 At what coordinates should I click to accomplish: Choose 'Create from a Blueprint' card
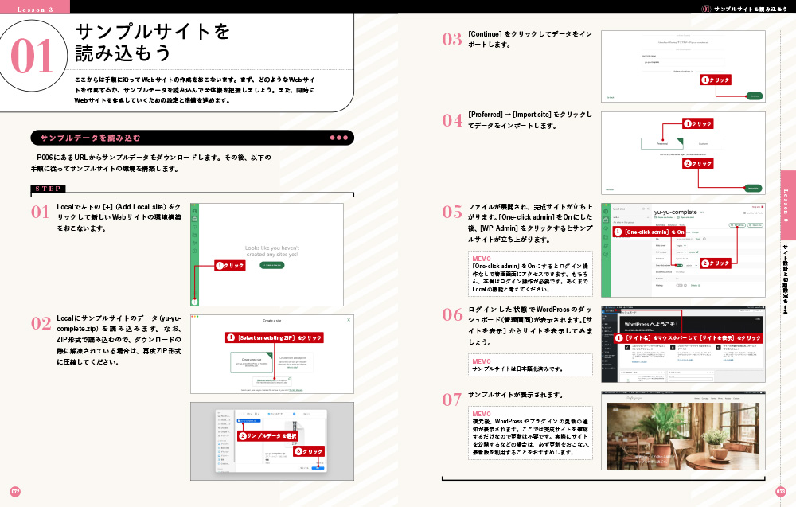[x=295, y=362]
